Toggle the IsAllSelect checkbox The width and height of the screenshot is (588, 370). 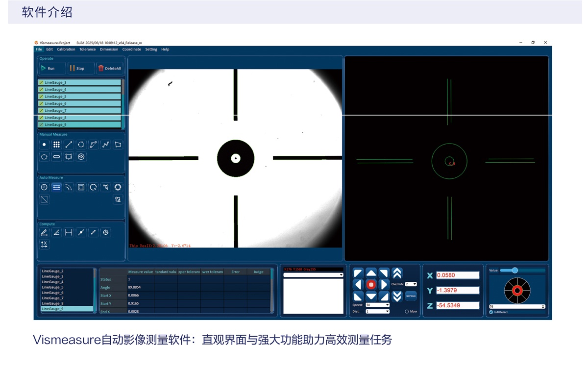(491, 312)
